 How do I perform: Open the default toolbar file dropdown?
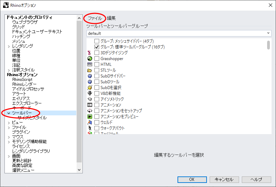179,33
